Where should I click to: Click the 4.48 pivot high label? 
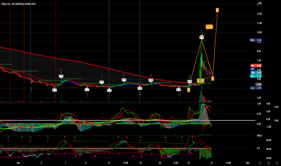[190, 81]
